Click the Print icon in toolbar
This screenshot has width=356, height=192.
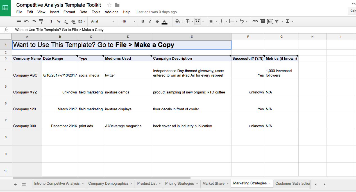pos(19,21)
